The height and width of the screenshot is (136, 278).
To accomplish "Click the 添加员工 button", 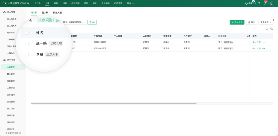I will tap(237, 22).
